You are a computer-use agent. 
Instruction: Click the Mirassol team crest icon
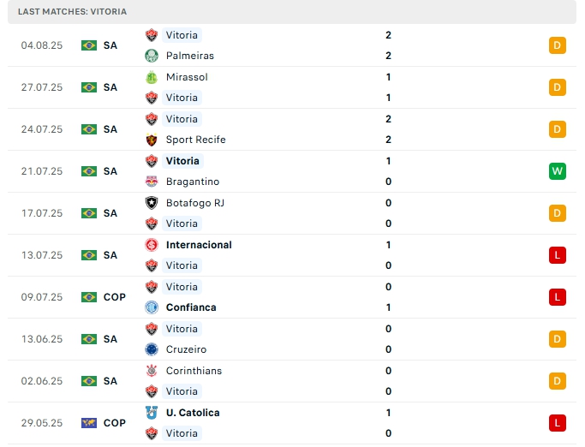click(152, 77)
